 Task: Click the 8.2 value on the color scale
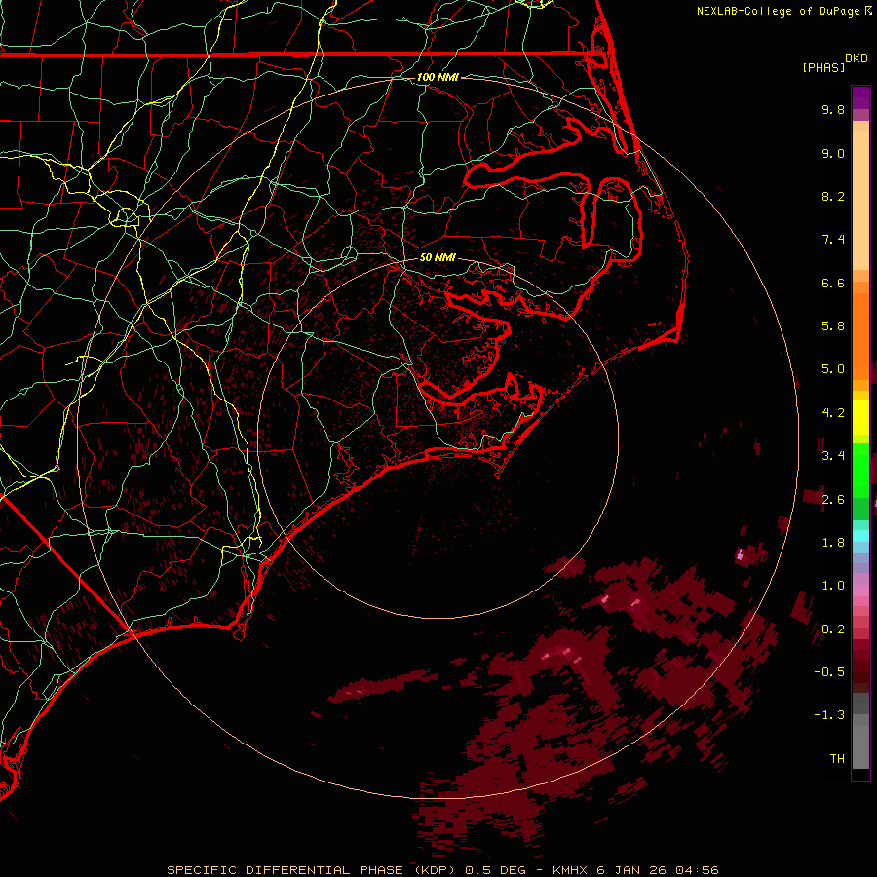point(833,196)
